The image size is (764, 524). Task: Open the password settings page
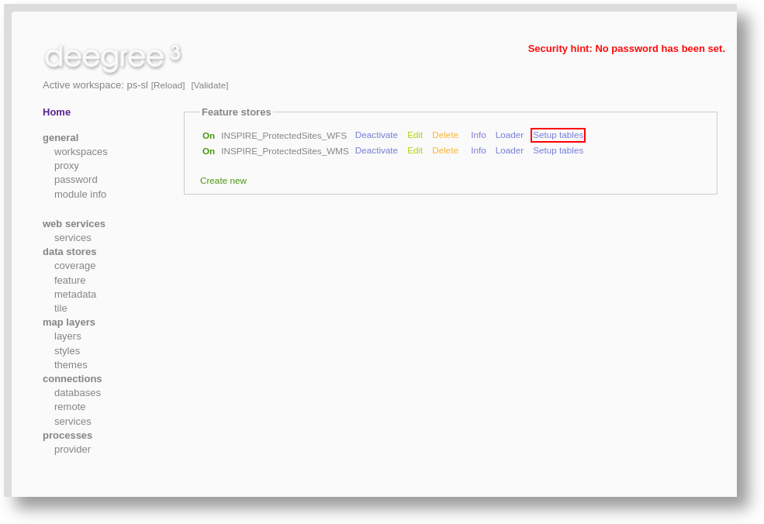click(x=75, y=179)
